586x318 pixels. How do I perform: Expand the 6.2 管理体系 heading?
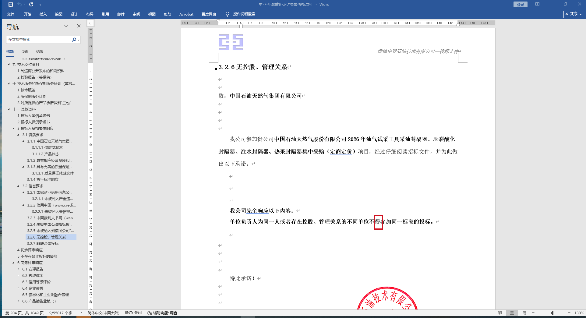tap(18, 276)
